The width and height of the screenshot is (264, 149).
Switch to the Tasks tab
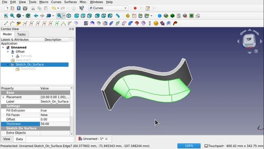(x=21, y=34)
